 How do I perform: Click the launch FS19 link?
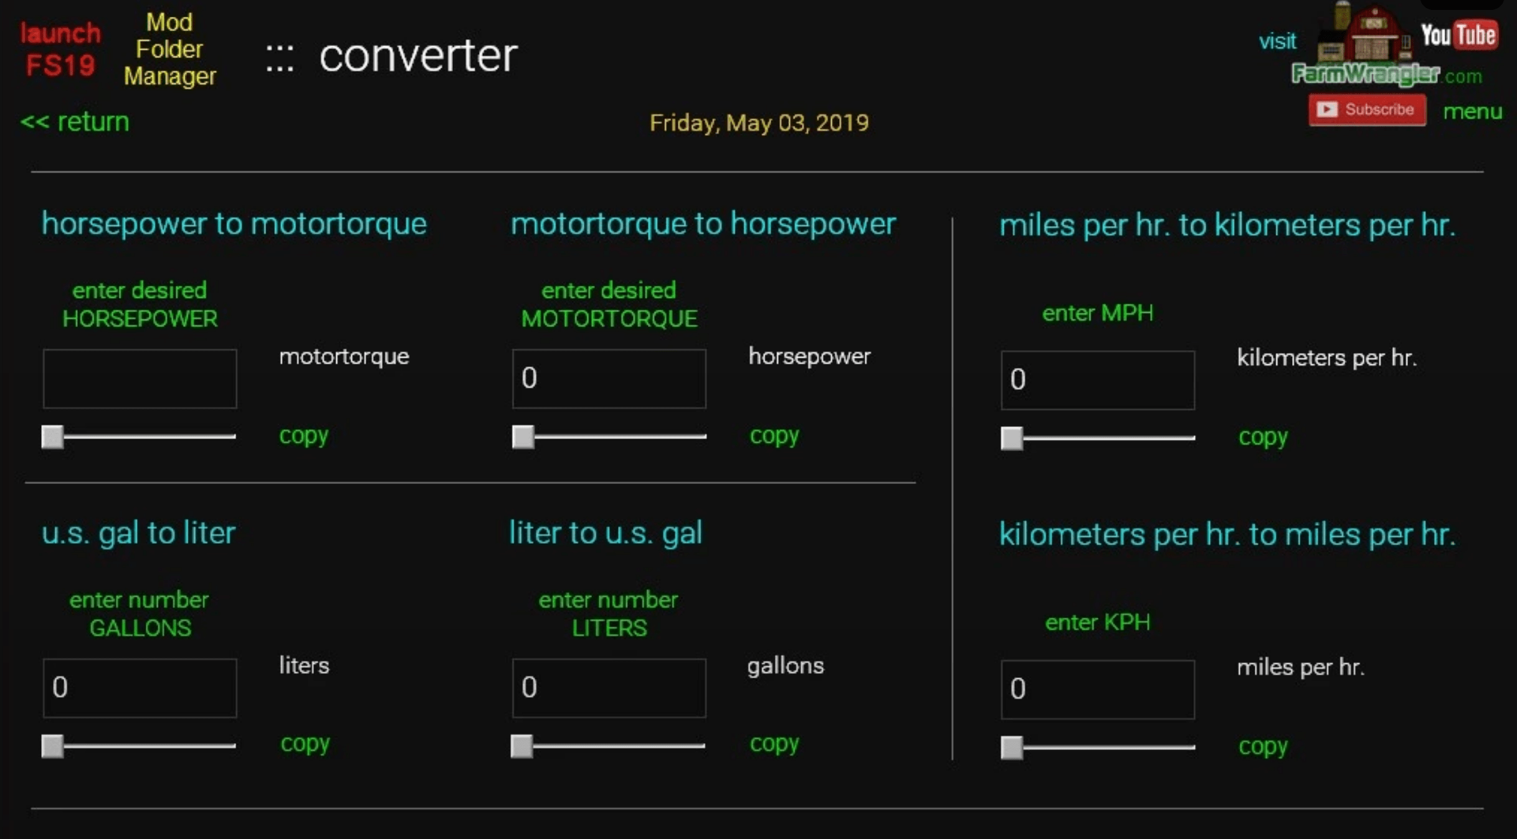tap(60, 49)
